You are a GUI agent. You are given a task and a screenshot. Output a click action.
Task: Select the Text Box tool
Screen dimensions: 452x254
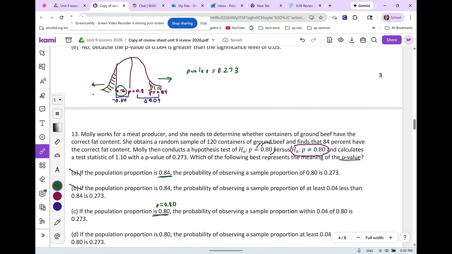click(42, 123)
